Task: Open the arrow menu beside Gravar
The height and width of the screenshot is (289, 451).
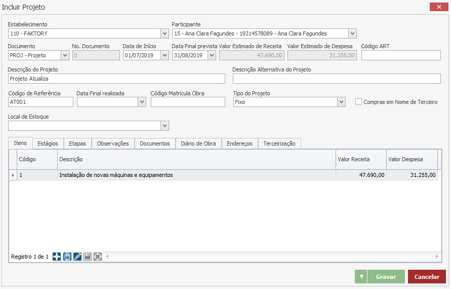Action: [x=361, y=277]
